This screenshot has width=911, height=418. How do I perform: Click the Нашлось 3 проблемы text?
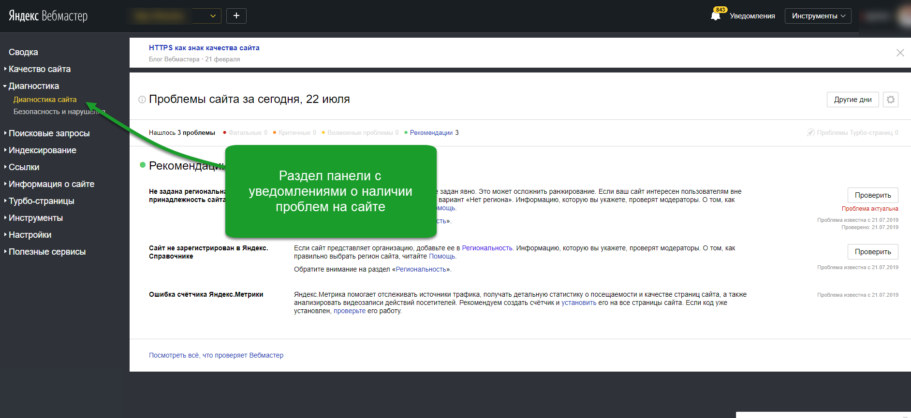tap(182, 133)
